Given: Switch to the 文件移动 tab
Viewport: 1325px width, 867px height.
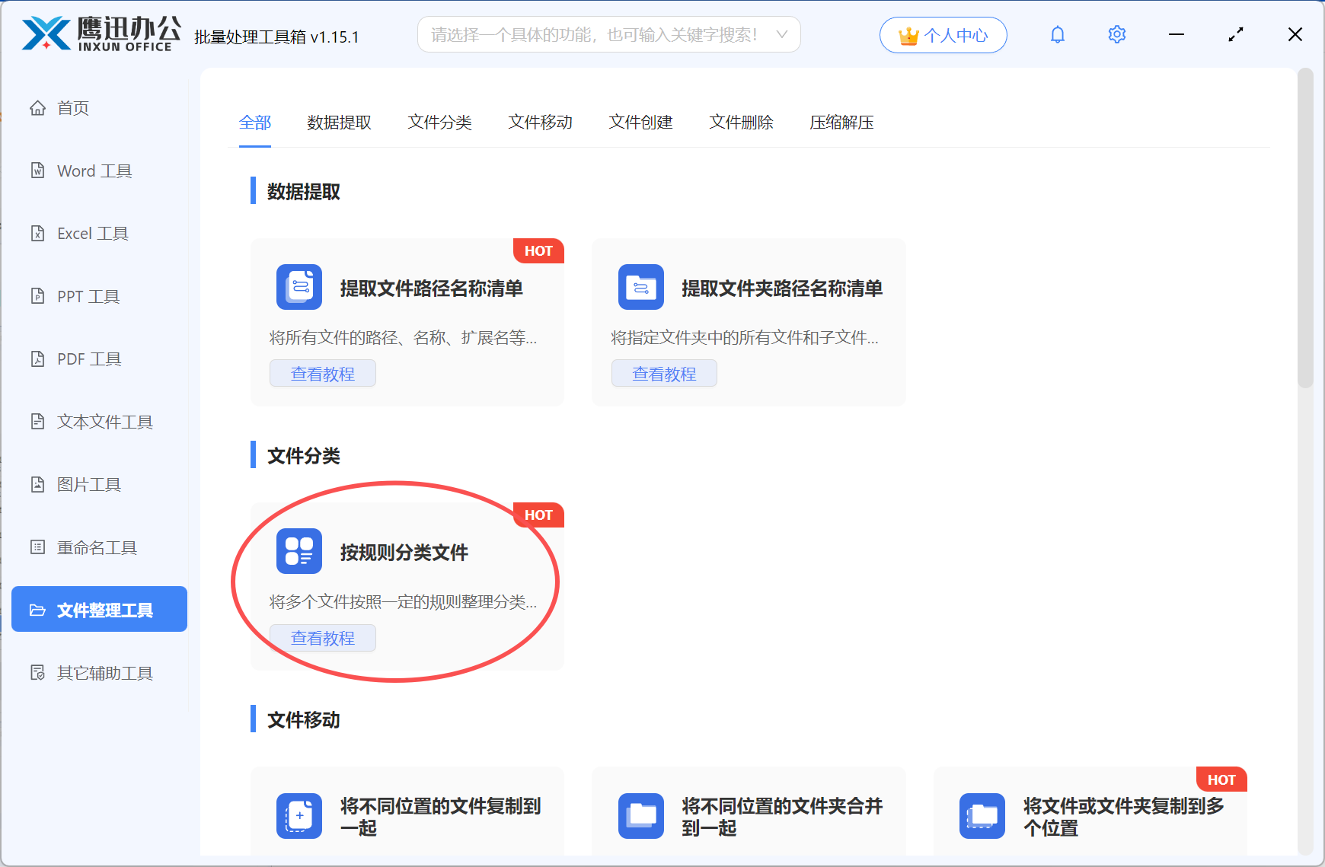Looking at the screenshot, I should tap(541, 123).
